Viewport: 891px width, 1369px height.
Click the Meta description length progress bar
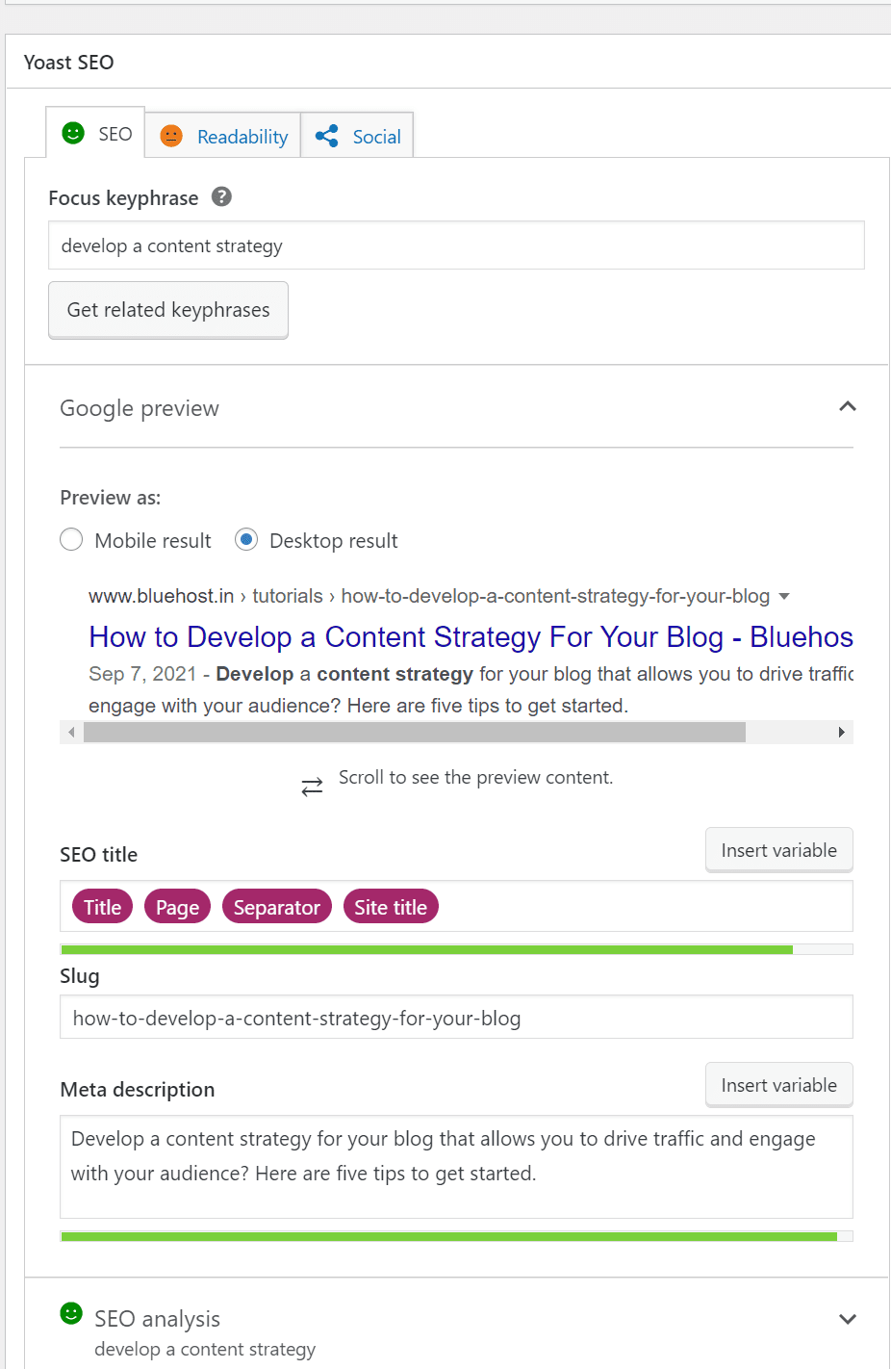(456, 1236)
